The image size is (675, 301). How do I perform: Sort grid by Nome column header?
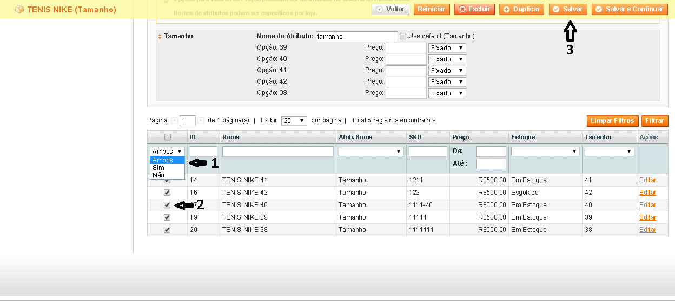pyautogui.click(x=231, y=137)
